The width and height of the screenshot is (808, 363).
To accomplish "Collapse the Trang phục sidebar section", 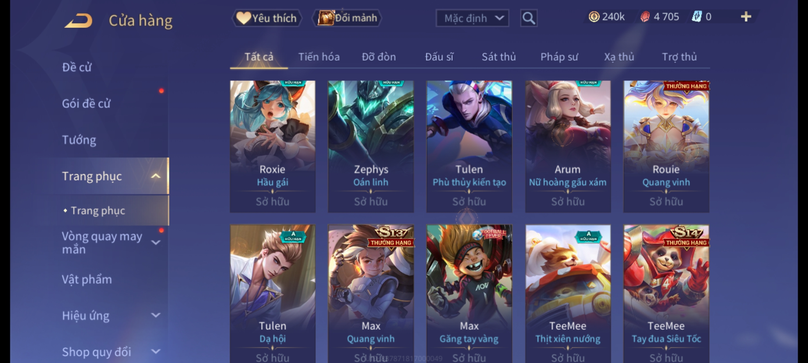I will 156,176.
